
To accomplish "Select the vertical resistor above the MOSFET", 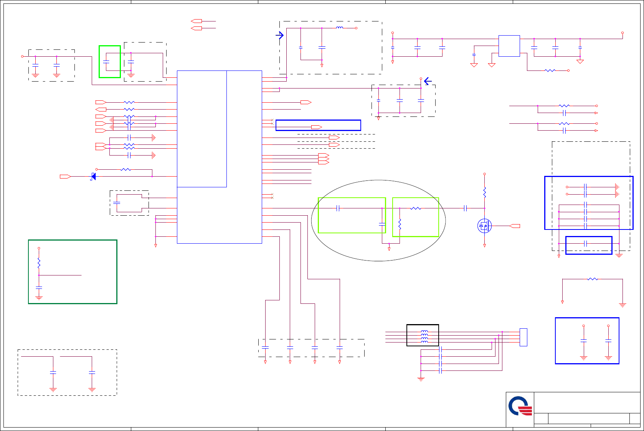I will 484,192.
